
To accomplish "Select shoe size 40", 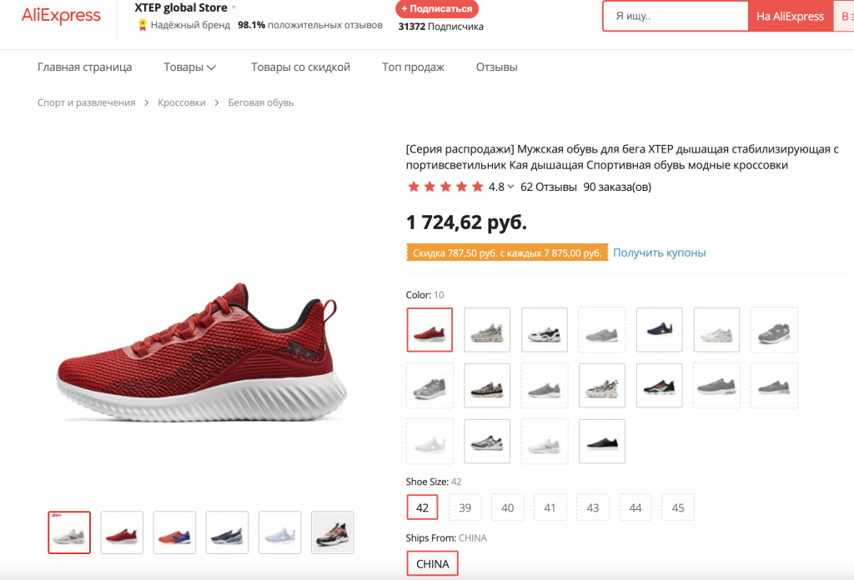I will click(x=508, y=507).
